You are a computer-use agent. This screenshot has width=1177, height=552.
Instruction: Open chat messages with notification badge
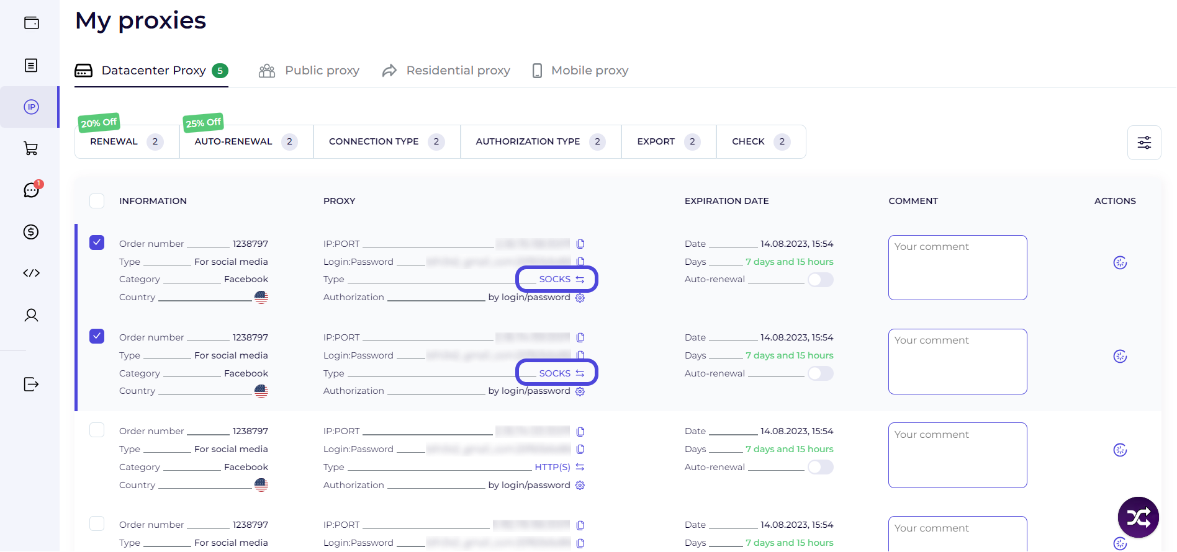pyautogui.click(x=32, y=189)
